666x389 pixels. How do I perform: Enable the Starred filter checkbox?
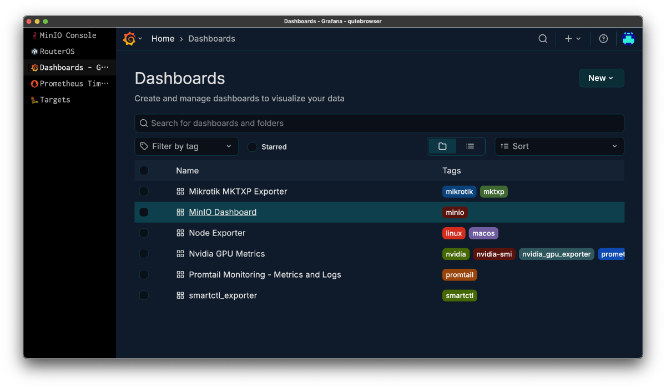[252, 147]
